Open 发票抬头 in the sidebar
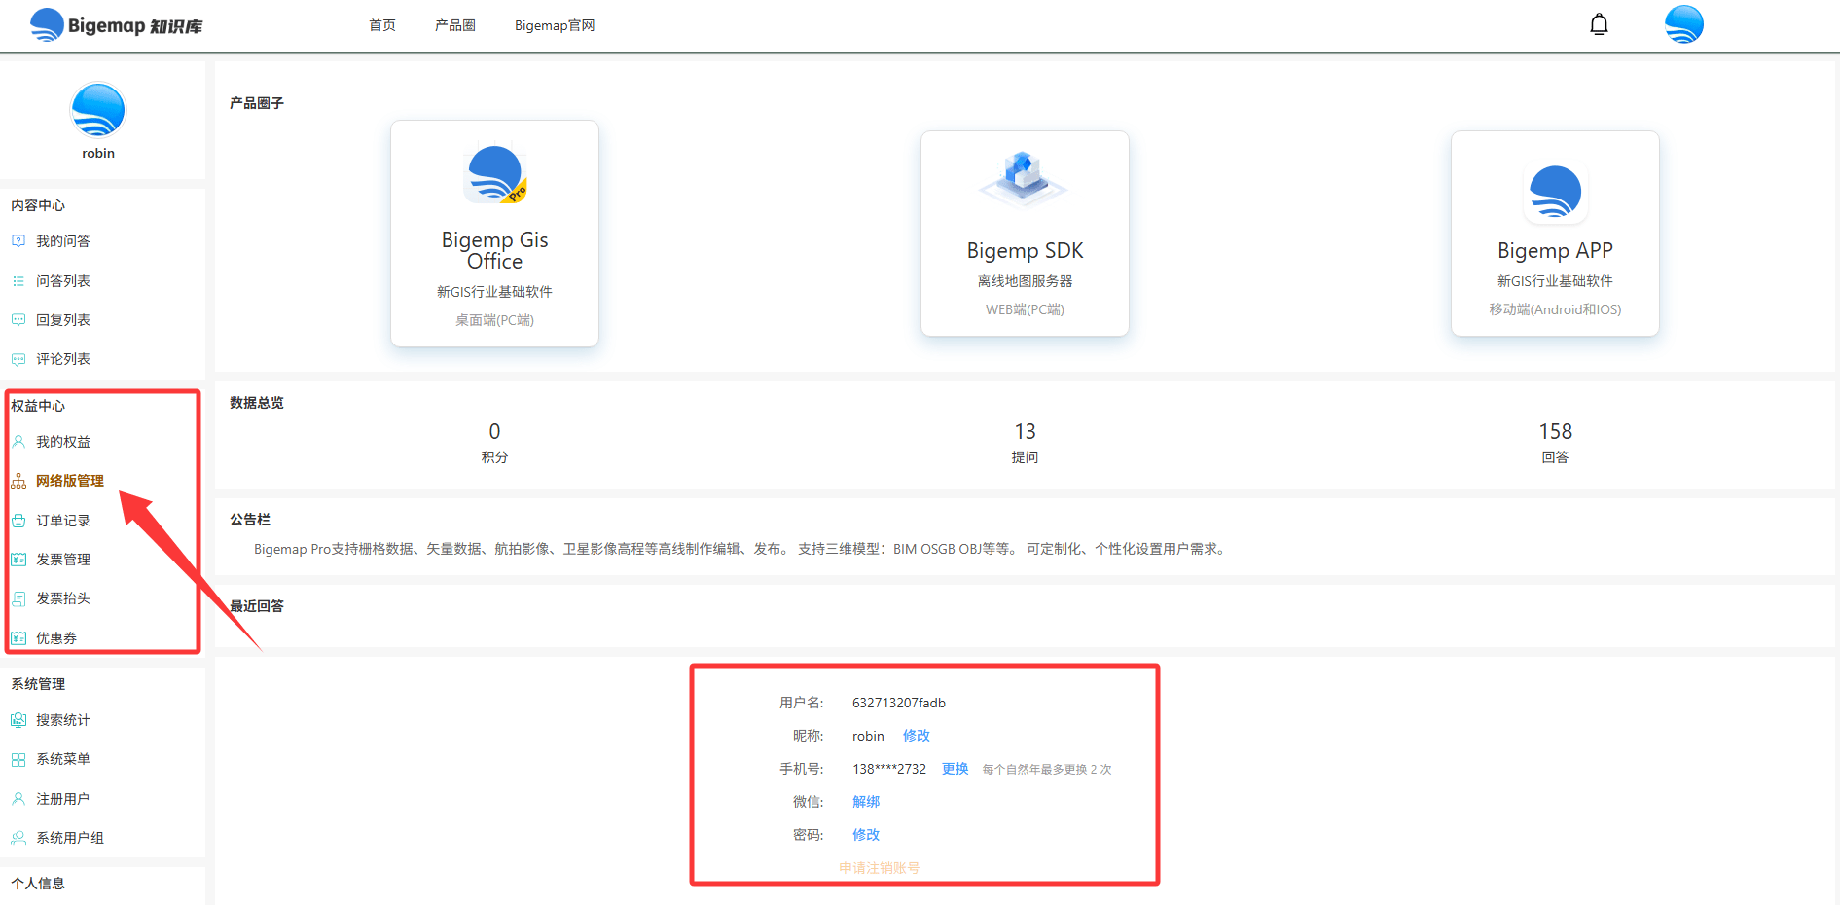1840x905 pixels. [63, 598]
